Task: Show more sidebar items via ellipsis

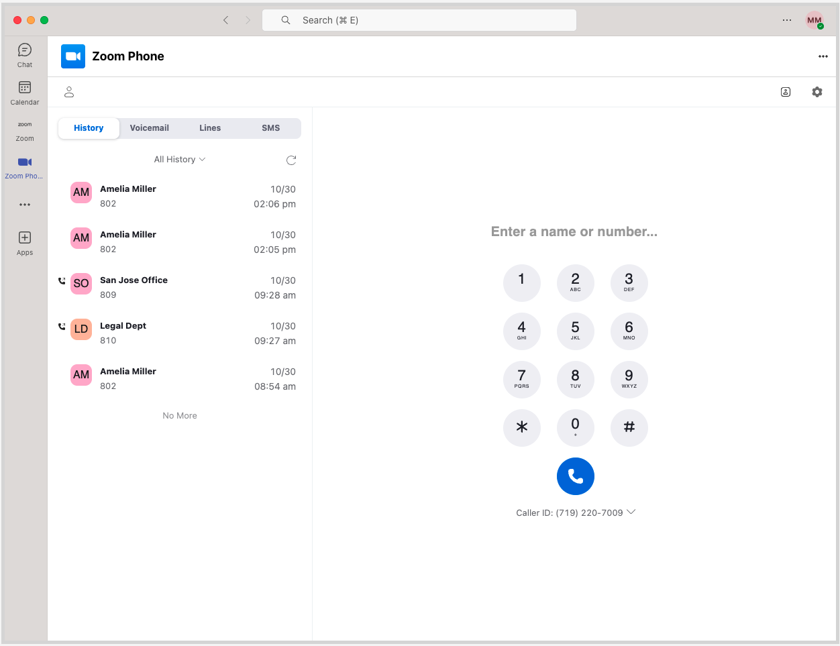Action: [x=25, y=205]
